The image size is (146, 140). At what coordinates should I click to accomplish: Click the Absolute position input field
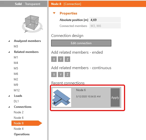pyautogui.click(x=105, y=20)
